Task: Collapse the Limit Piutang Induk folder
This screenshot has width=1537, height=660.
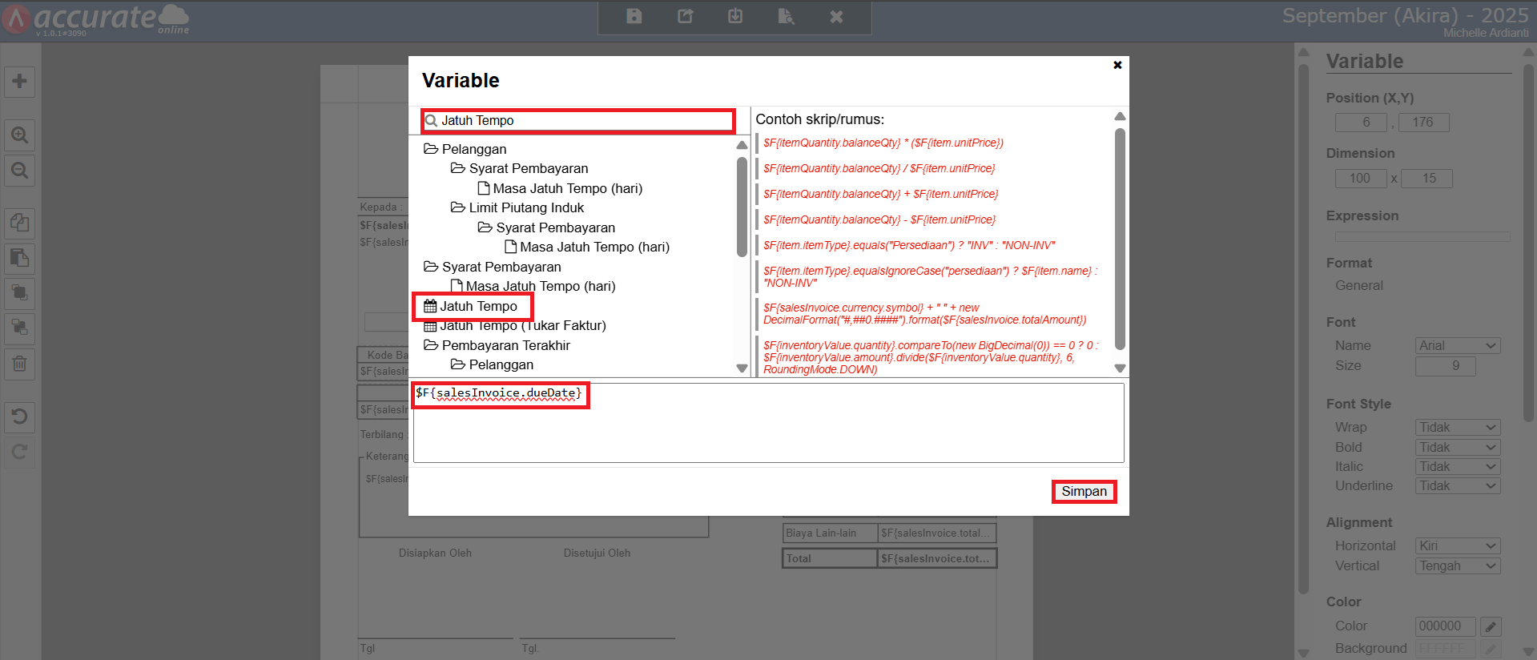Action: (x=517, y=208)
